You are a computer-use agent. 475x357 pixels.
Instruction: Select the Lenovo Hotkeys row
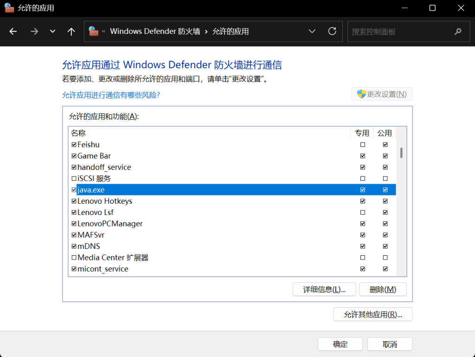pos(232,201)
